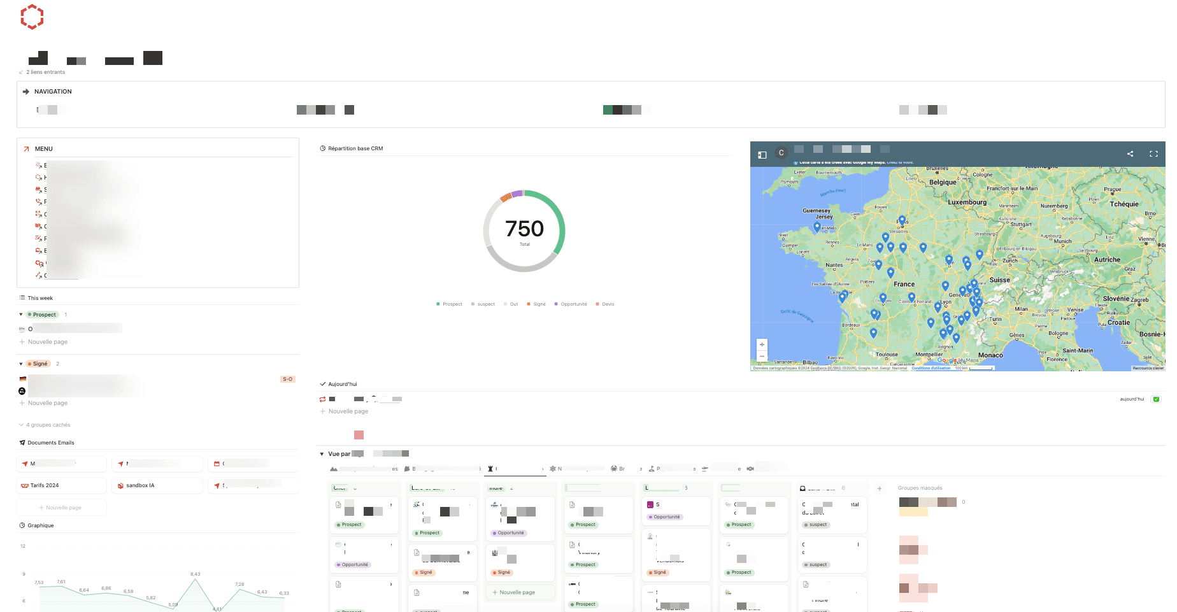Viewport: 1177px width, 612px height.
Task: Tick the 'aujourd'hui' green checkbox
Action: pos(1157,399)
